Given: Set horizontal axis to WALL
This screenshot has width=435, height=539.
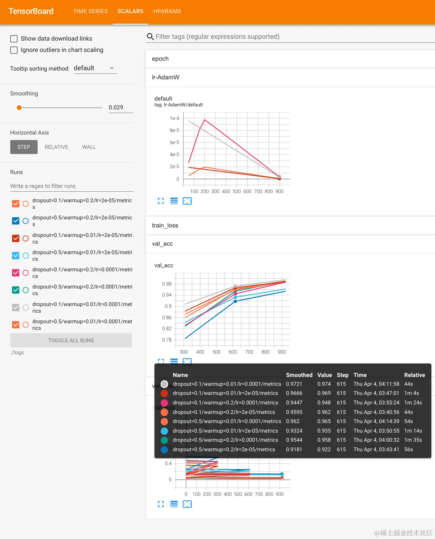Looking at the screenshot, I should click(x=89, y=147).
